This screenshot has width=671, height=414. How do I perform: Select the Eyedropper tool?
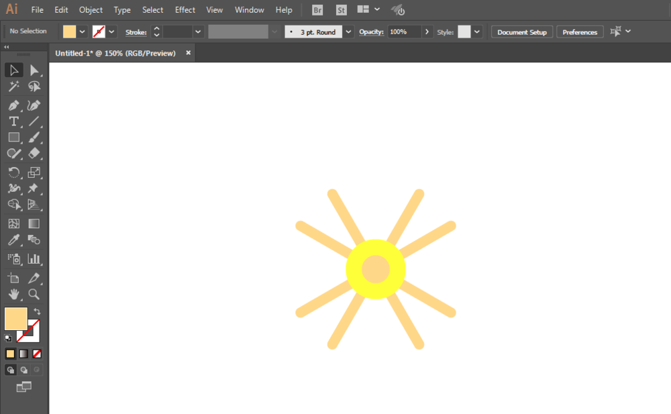pyautogui.click(x=13, y=240)
